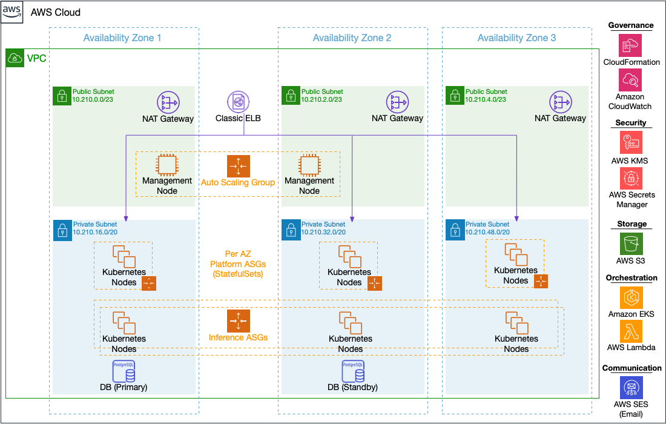The height and width of the screenshot is (424, 666).
Task: Select the Management Node chip icon in Zone 1
Action: coord(167,165)
